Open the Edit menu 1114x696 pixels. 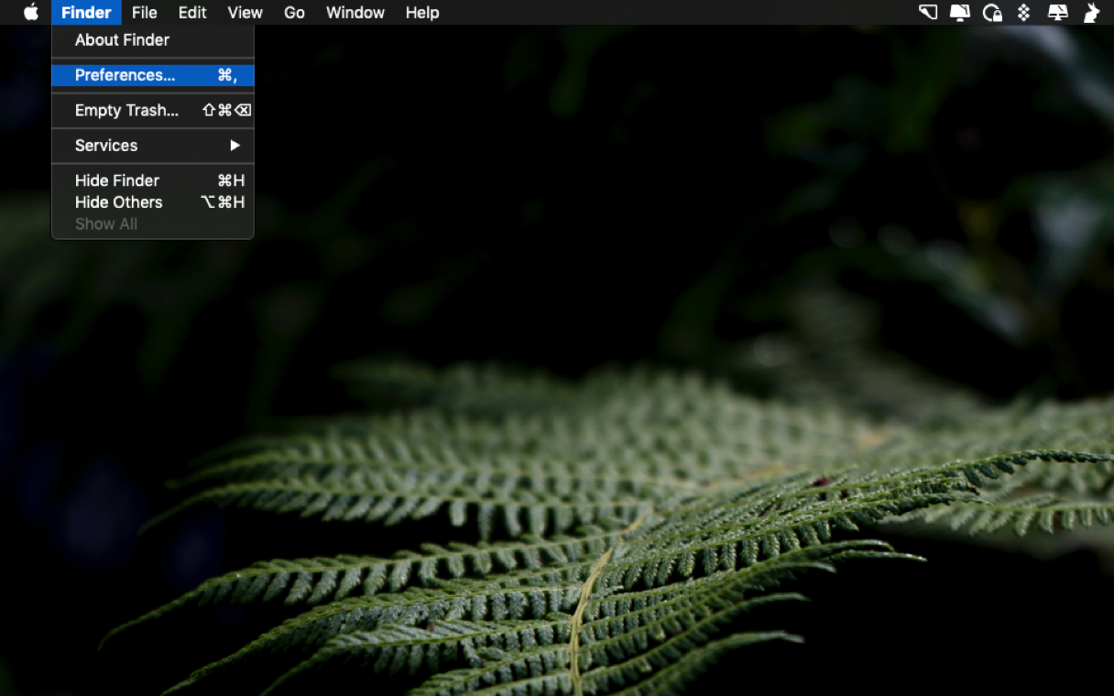[192, 13]
